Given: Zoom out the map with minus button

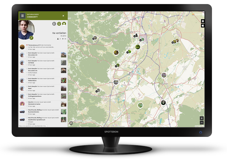Looking at the screenshot, I should click(x=202, y=123).
